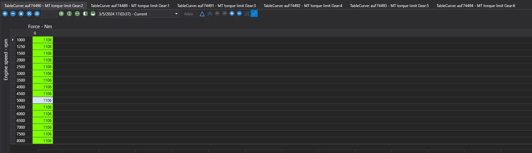Select the 4500 rpm row header
This screenshot has width=532, height=153.
click(24, 93)
